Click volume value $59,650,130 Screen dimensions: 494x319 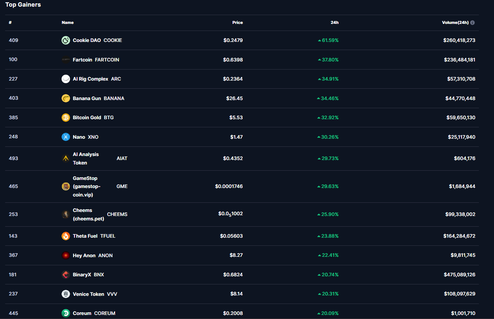pos(461,118)
